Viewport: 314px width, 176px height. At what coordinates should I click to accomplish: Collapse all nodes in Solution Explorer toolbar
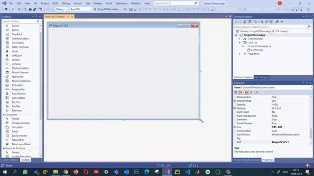click(x=266, y=22)
